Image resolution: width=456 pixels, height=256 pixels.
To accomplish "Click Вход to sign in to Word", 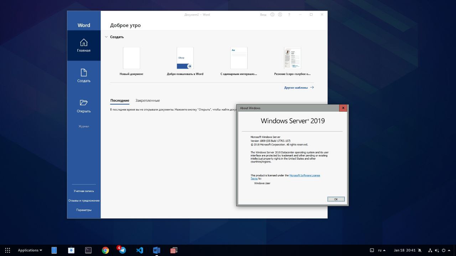I will click(263, 15).
